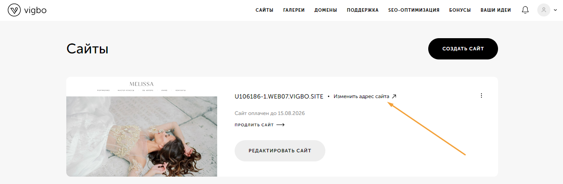The width and height of the screenshot is (563, 184).
Task: Select ПОДДЕРЖКА in the top navigation
Action: point(363,10)
